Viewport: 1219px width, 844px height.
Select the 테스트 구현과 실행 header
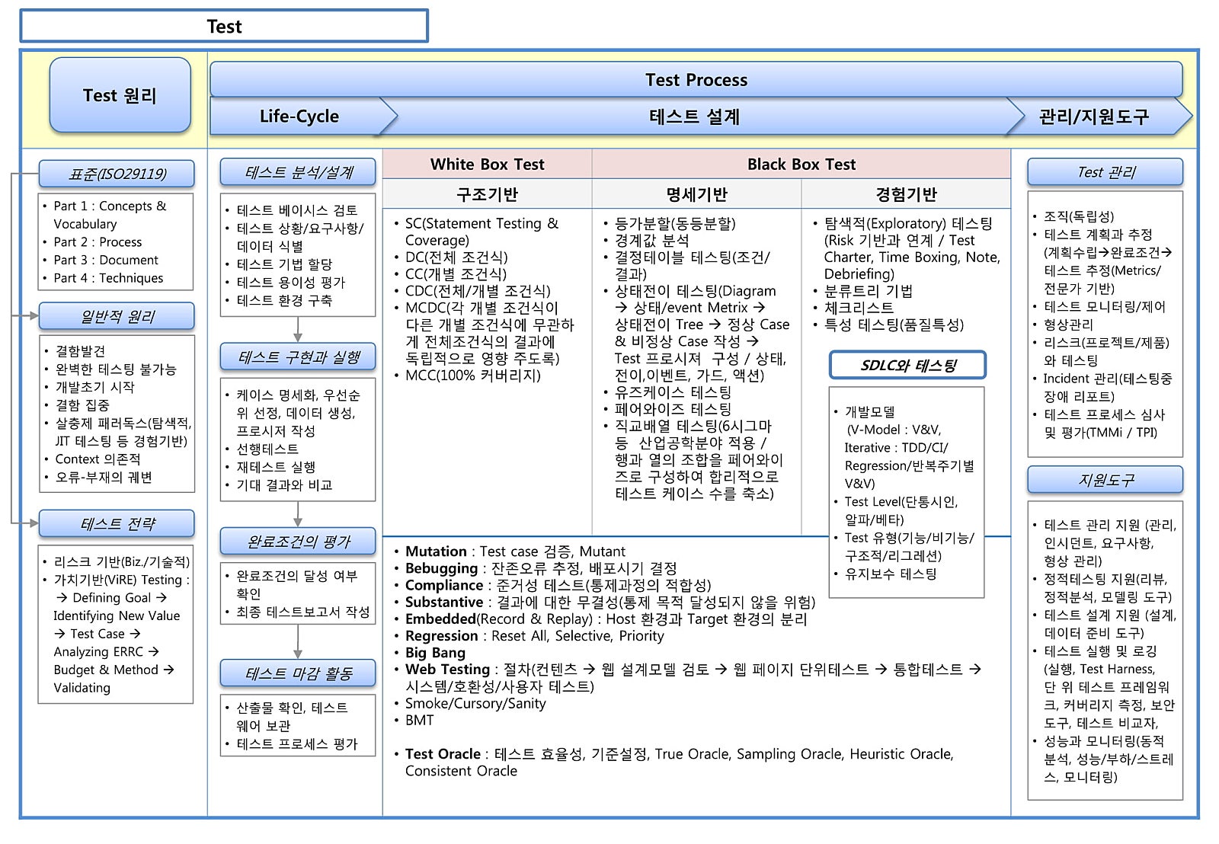(298, 356)
